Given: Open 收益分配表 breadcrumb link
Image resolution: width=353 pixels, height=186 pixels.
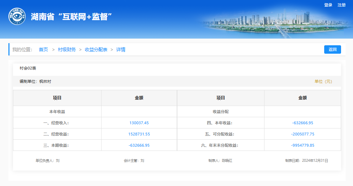Looking at the screenshot, I should click(96, 49).
